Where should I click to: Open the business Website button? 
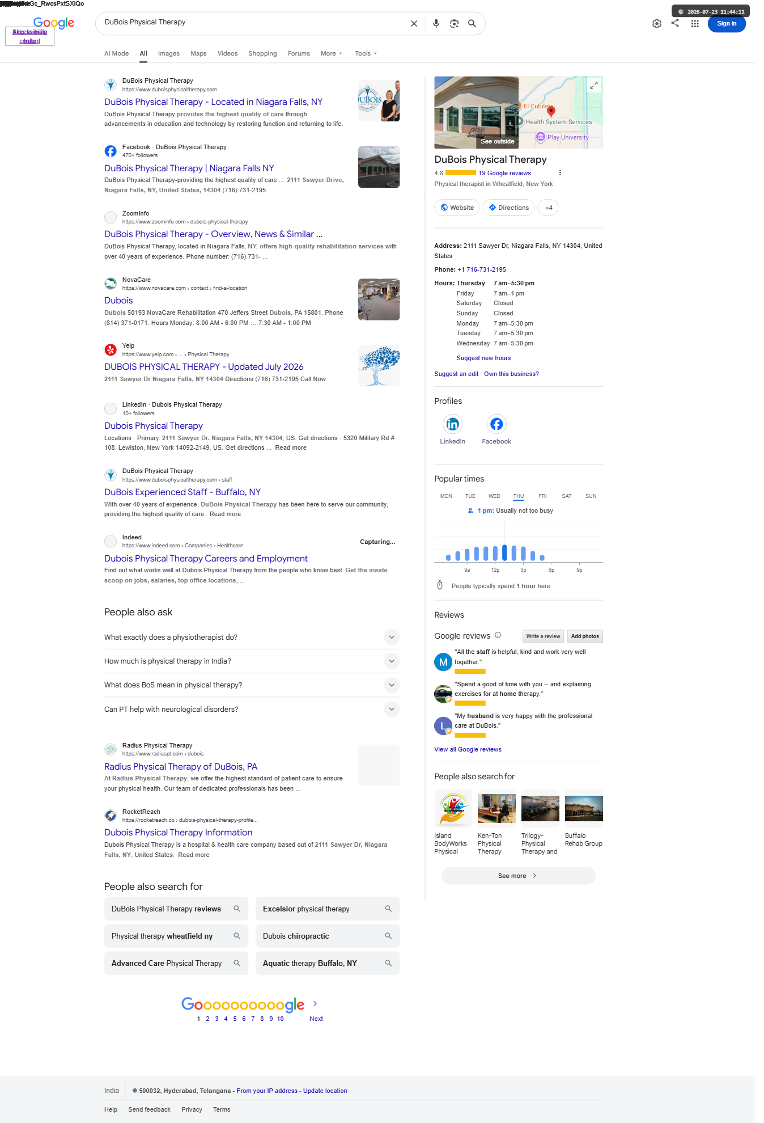[457, 208]
